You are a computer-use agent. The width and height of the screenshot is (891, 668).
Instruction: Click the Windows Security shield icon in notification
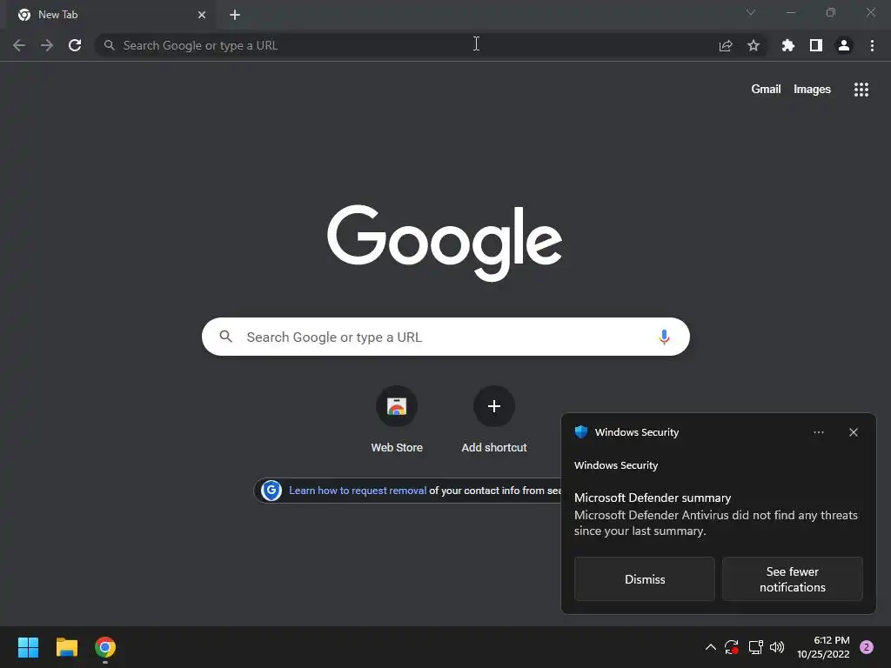pos(580,432)
